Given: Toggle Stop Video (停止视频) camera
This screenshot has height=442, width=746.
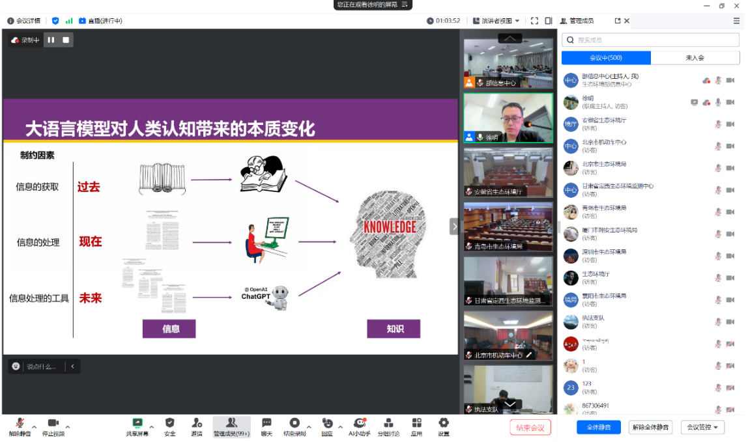Looking at the screenshot, I should tap(53, 424).
